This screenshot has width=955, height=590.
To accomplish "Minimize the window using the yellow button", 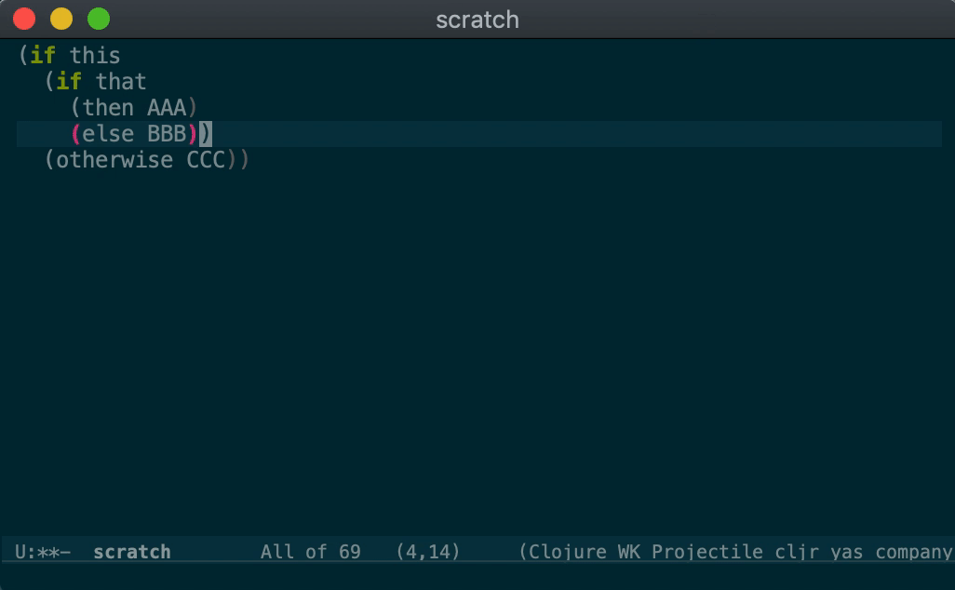I will [61, 19].
